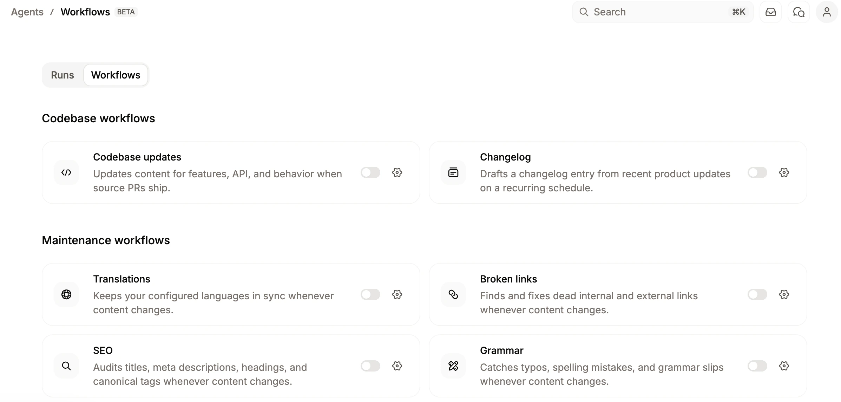Select the Workflows tab
This screenshot has height=402, width=841.
click(x=116, y=75)
